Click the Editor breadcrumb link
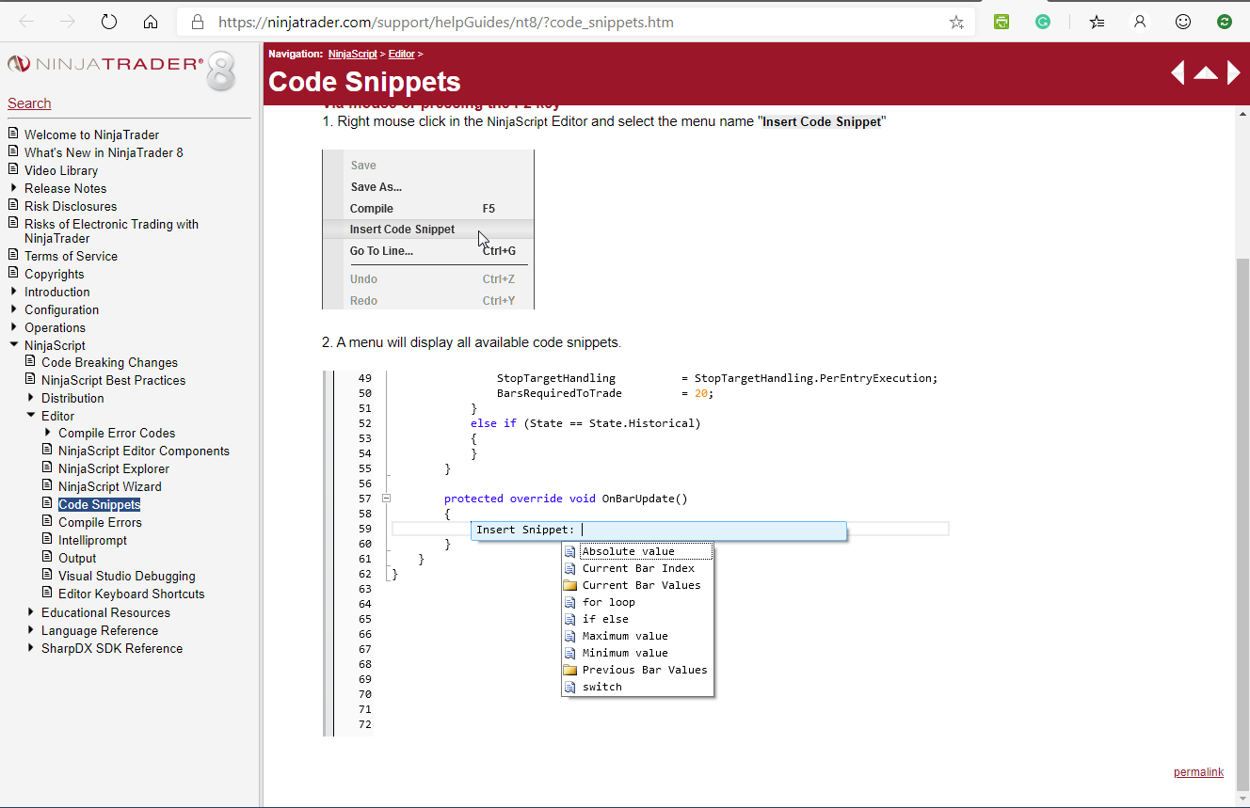 tap(401, 54)
